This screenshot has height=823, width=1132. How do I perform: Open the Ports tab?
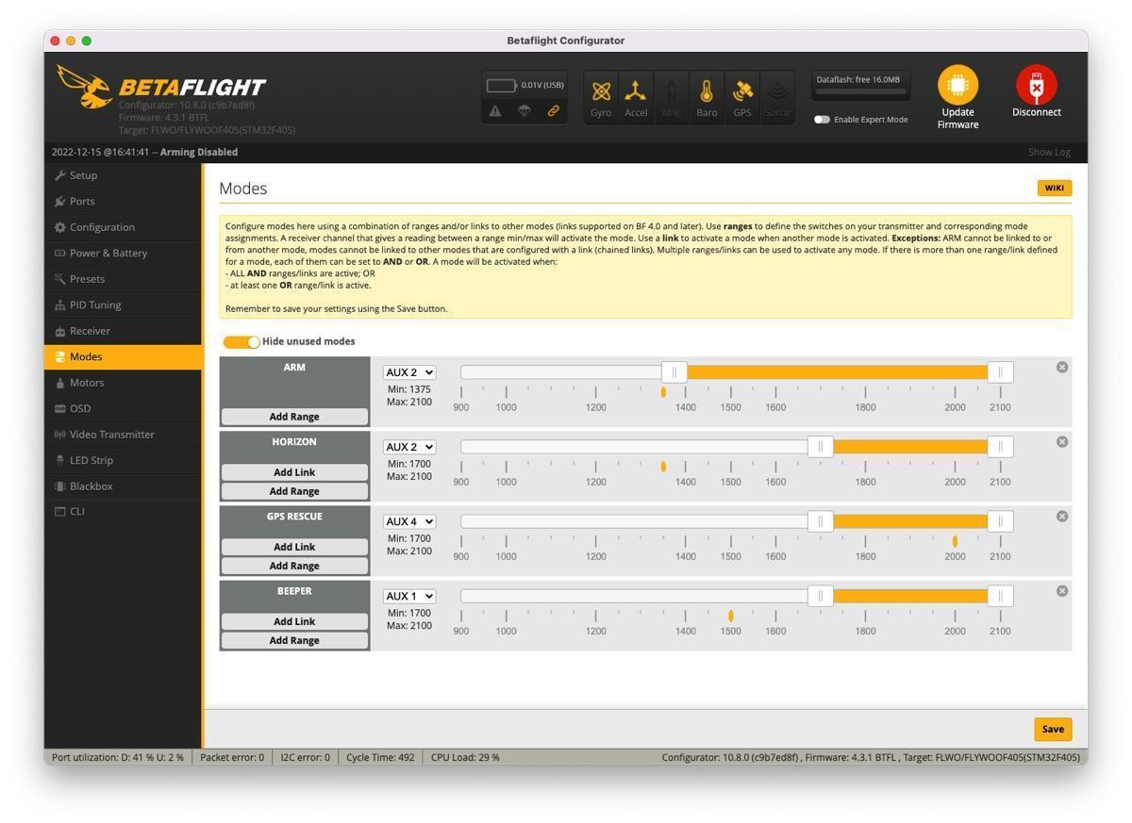pos(123,201)
